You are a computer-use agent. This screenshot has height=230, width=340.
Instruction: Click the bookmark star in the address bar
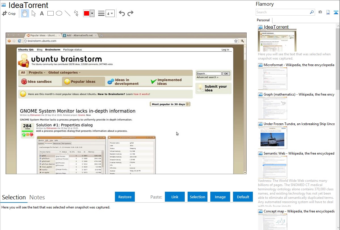click(x=236, y=41)
